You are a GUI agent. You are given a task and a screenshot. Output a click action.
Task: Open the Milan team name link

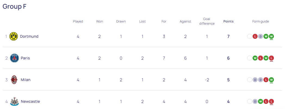coord(26,80)
